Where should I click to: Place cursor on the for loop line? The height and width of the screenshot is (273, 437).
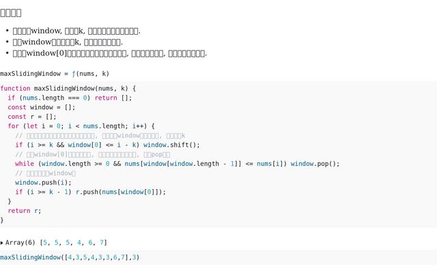point(81,126)
